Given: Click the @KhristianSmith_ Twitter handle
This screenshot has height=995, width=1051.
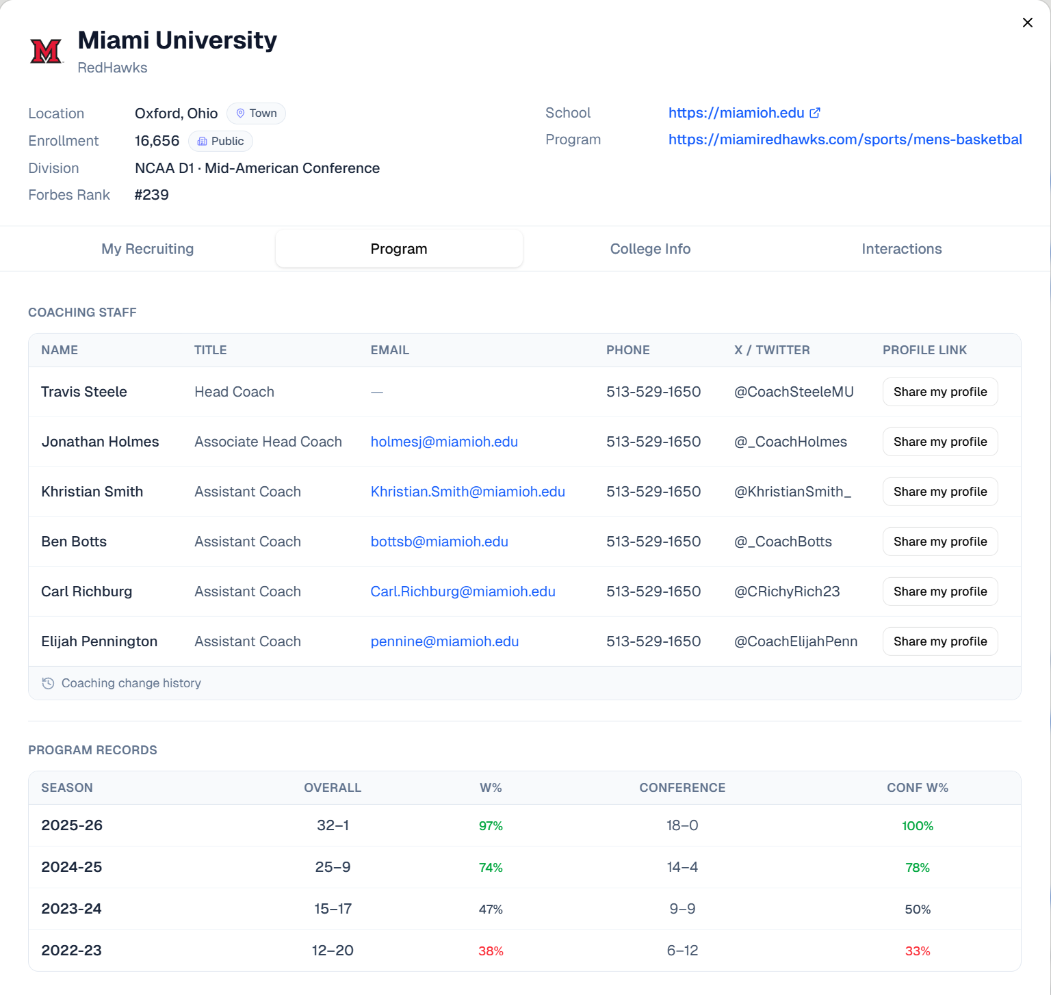Looking at the screenshot, I should [x=792, y=492].
